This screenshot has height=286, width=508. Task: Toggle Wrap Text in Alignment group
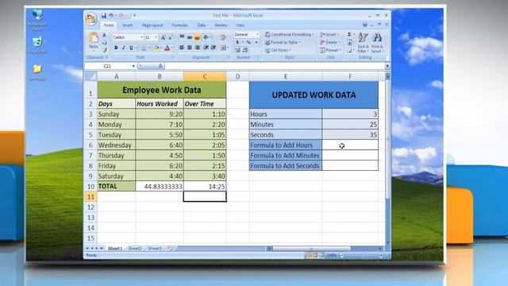click(223, 37)
